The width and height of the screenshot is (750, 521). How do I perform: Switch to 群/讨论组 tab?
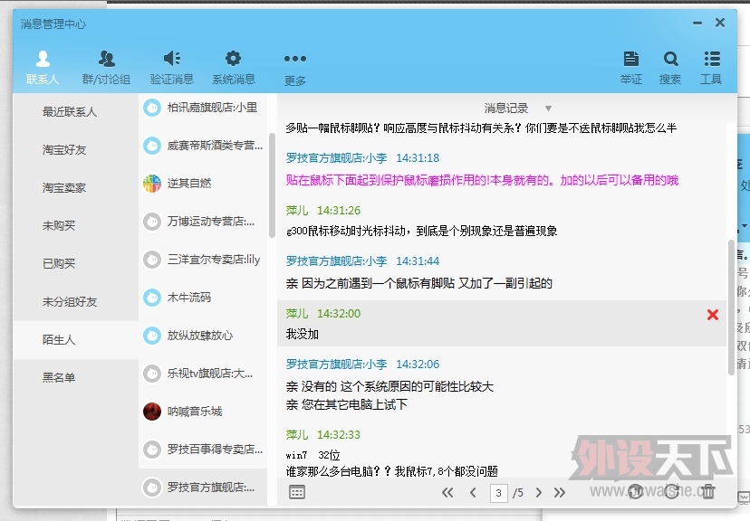coord(106,68)
